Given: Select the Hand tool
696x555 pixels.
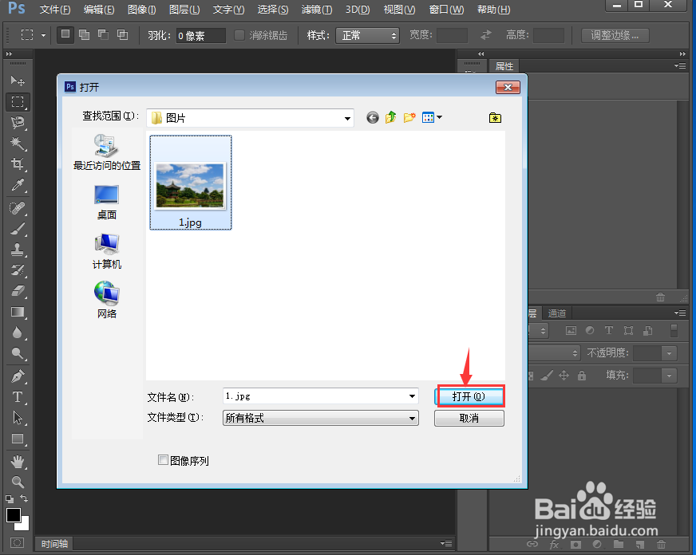Looking at the screenshot, I should coord(18,462).
